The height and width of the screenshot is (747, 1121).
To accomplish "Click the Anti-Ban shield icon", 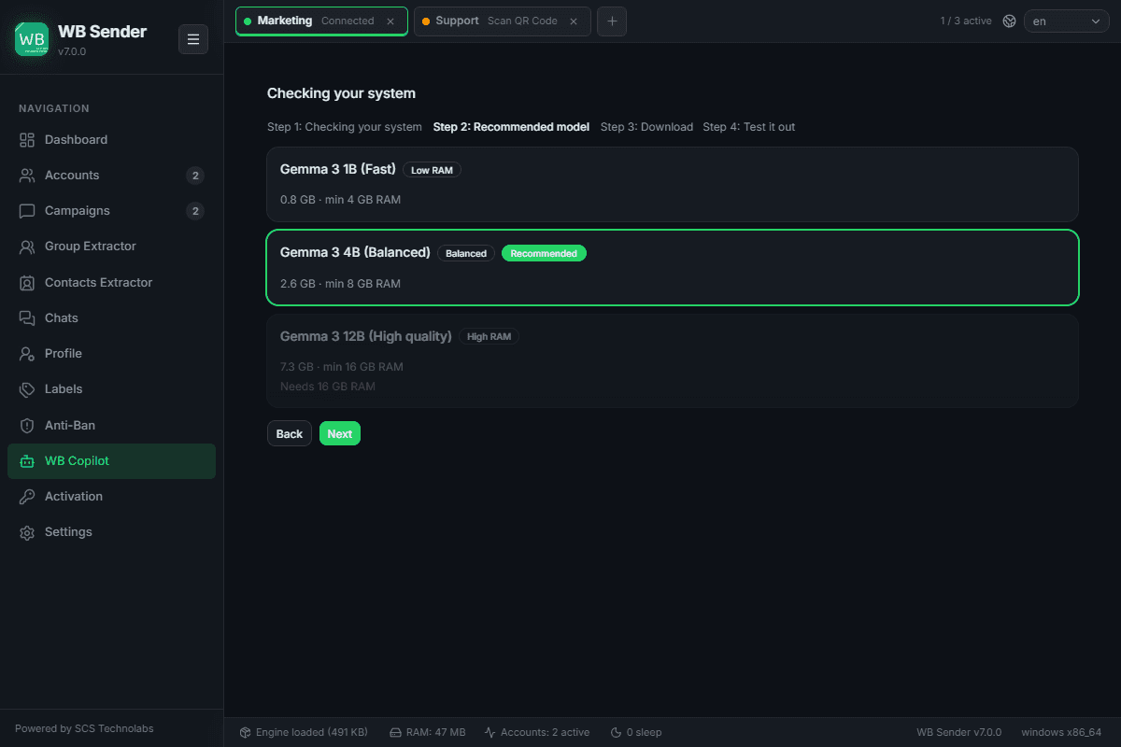I will click(x=27, y=426).
